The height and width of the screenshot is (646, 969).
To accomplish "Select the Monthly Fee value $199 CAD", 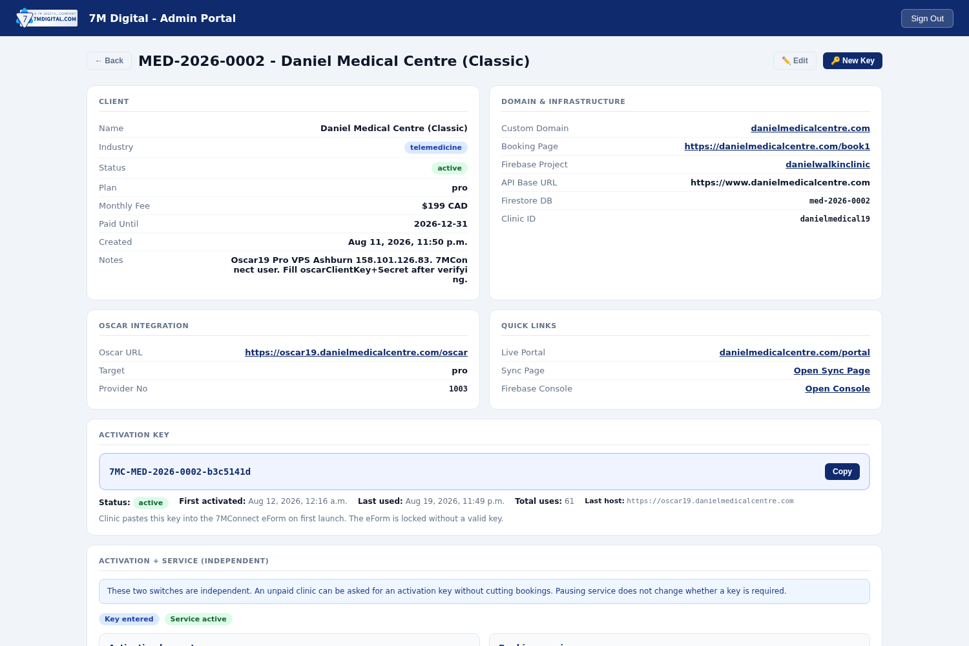I will (444, 206).
